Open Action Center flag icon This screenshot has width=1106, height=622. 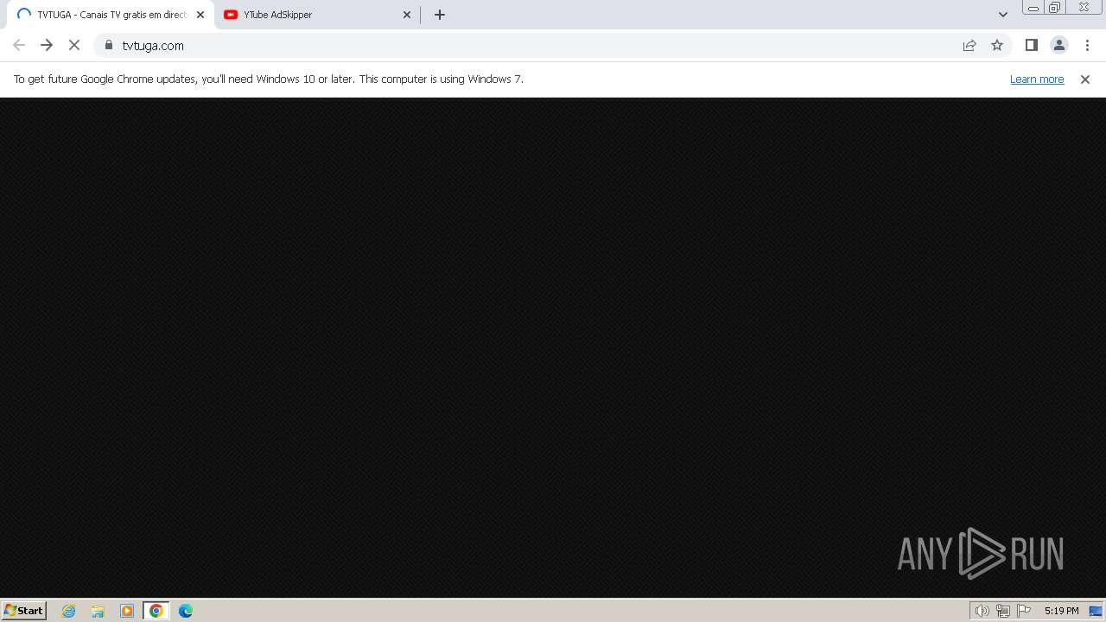1024,611
